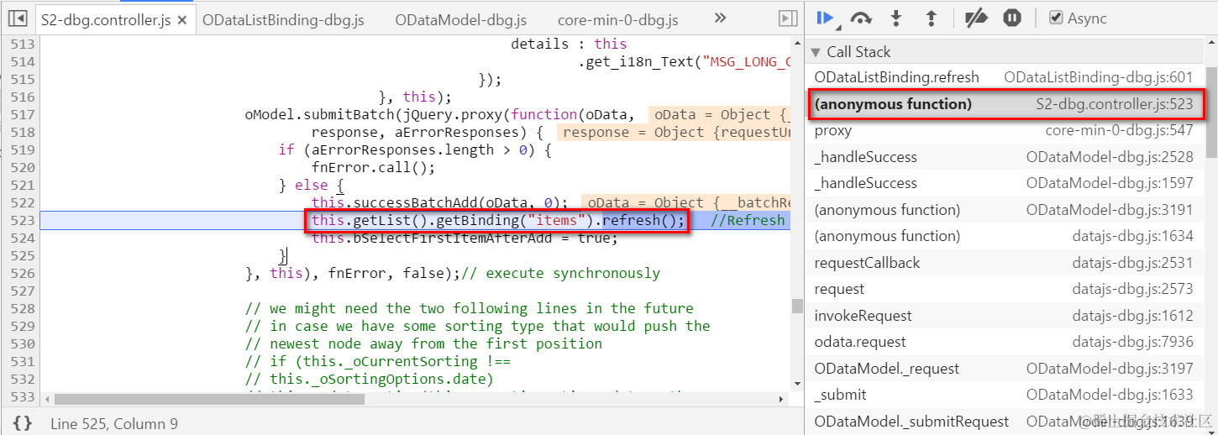Select ODataListBinding.refresh stack frame

[x=1005, y=77]
